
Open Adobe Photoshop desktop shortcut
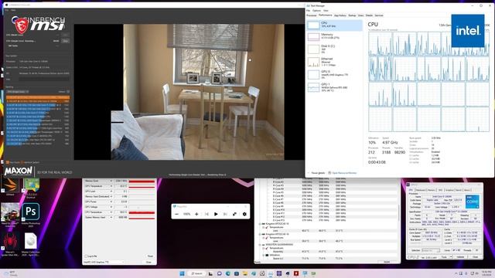(x=31, y=215)
